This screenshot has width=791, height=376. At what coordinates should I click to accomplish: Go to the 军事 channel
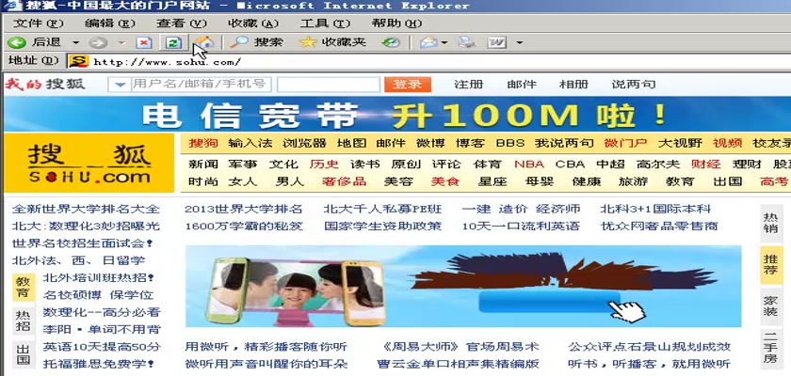(x=243, y=164)
